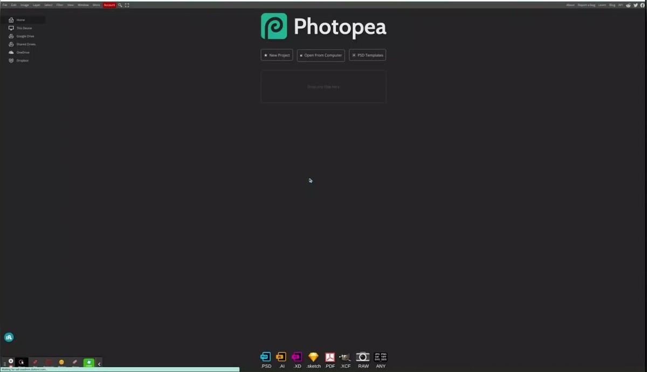Open the Window menu
The image size is (647, 372).
click(x=83, y=5)
